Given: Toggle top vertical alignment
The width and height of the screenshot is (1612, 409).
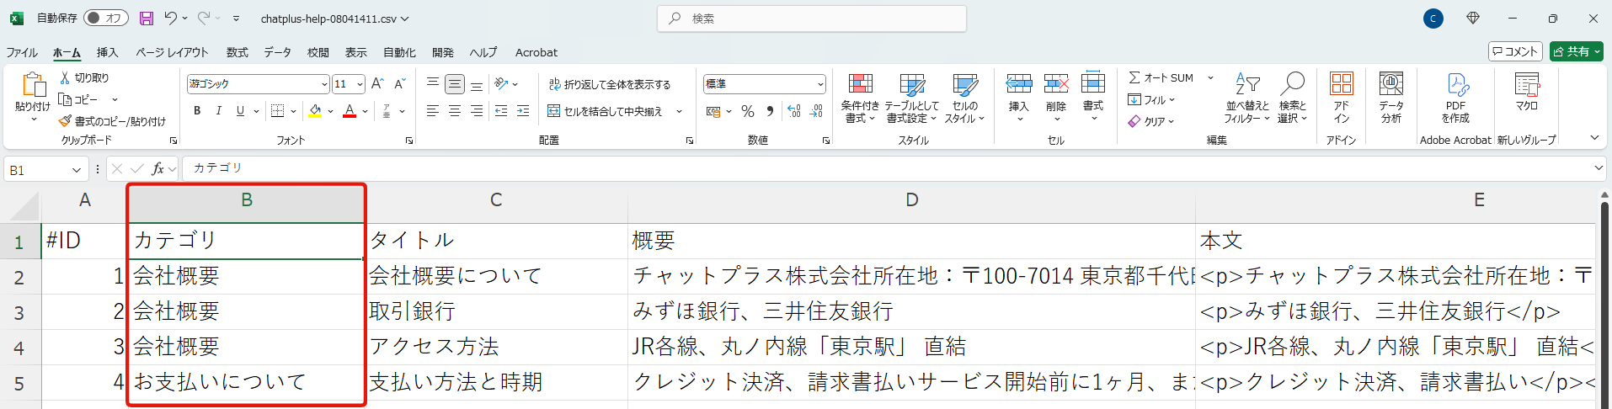Looking at the screenshot, I should [x=433, y=83].
